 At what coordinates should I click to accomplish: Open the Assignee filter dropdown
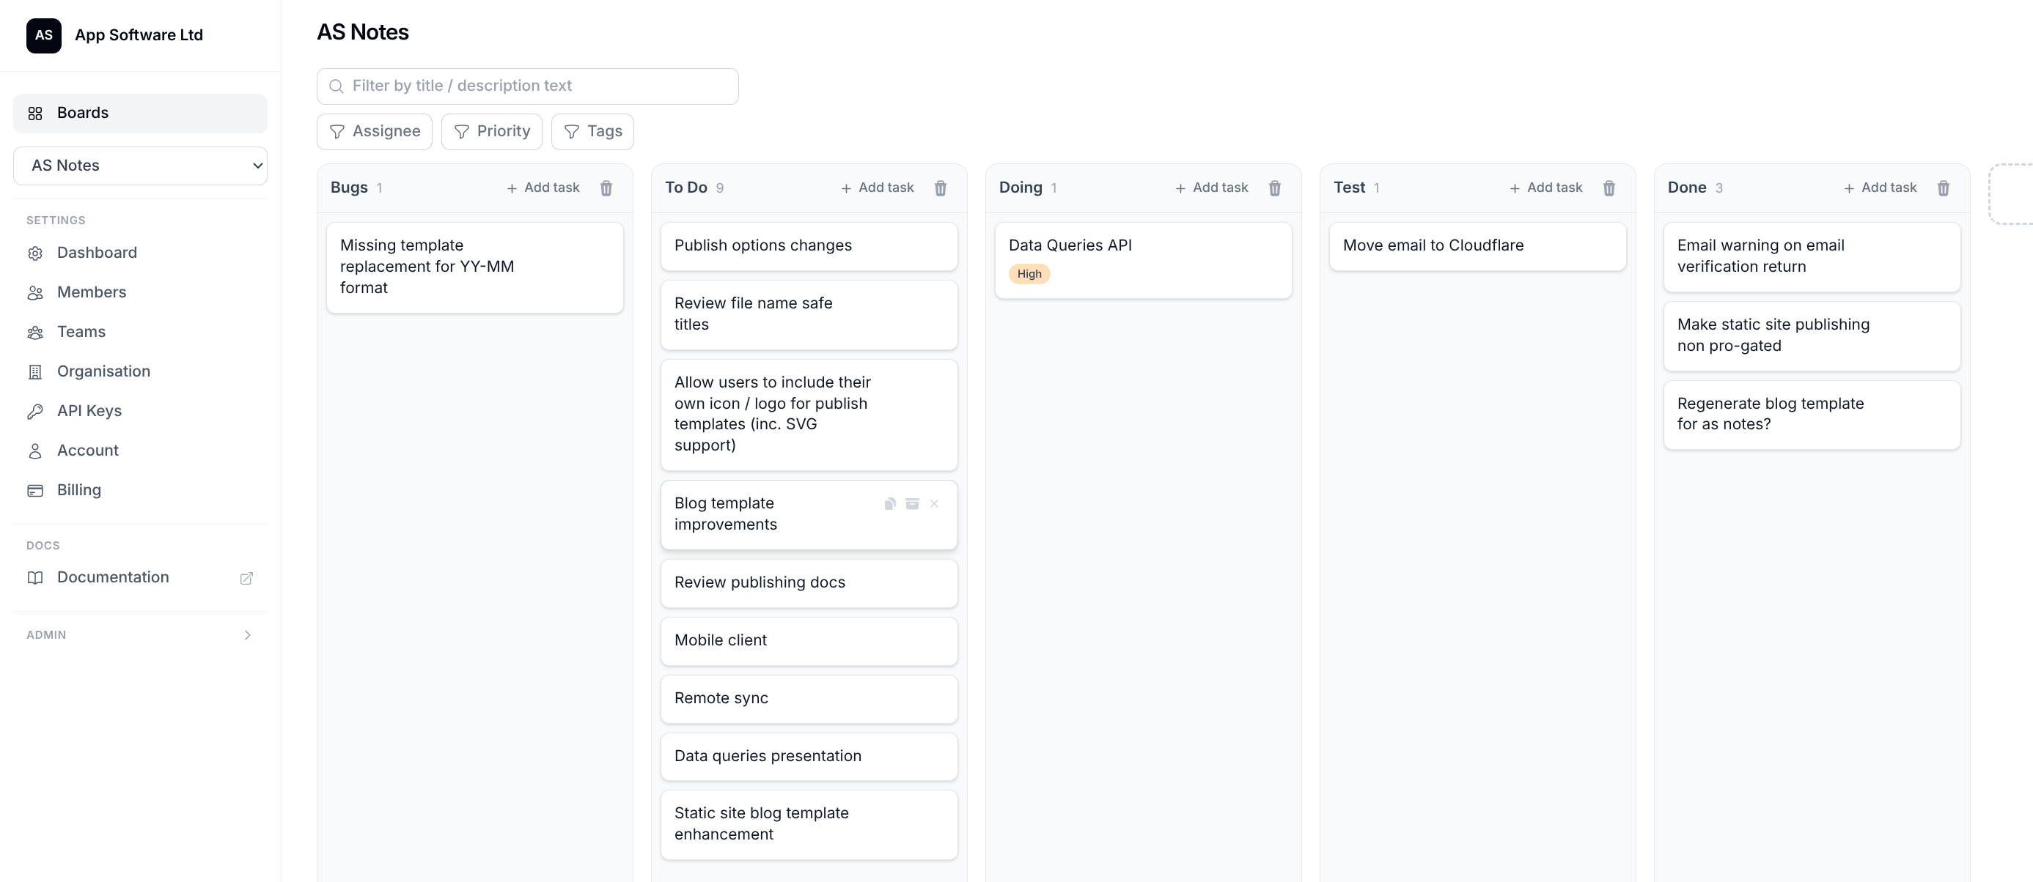click(x=374, y=132)
